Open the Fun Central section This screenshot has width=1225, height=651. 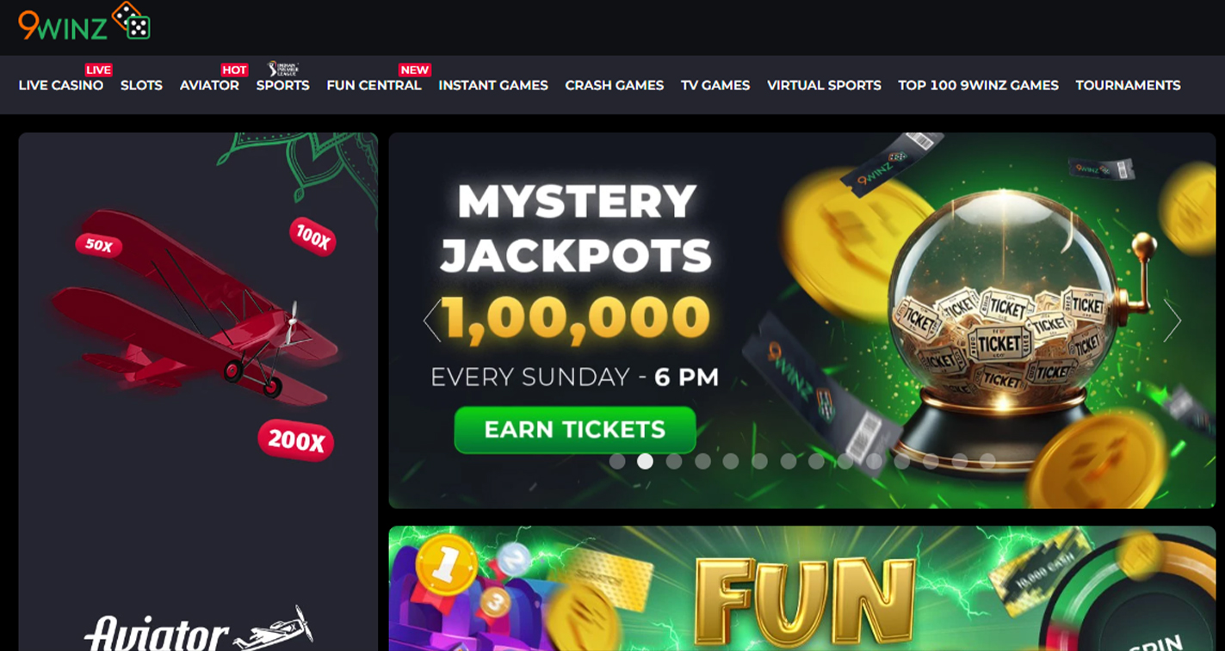click(374, 85)
